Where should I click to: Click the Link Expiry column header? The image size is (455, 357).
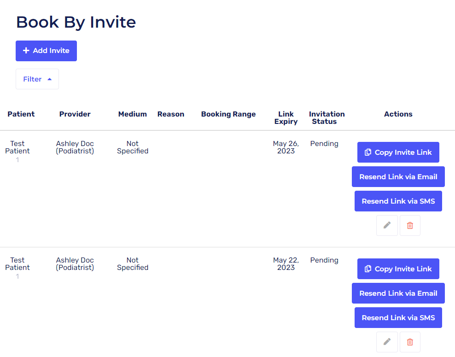tap(286, 118)
